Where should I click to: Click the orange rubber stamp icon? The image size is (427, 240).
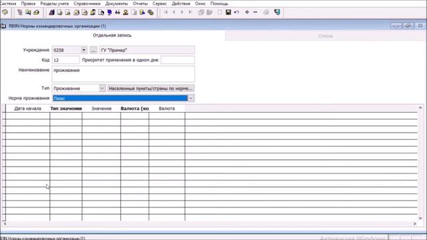(x=125, y=12)
